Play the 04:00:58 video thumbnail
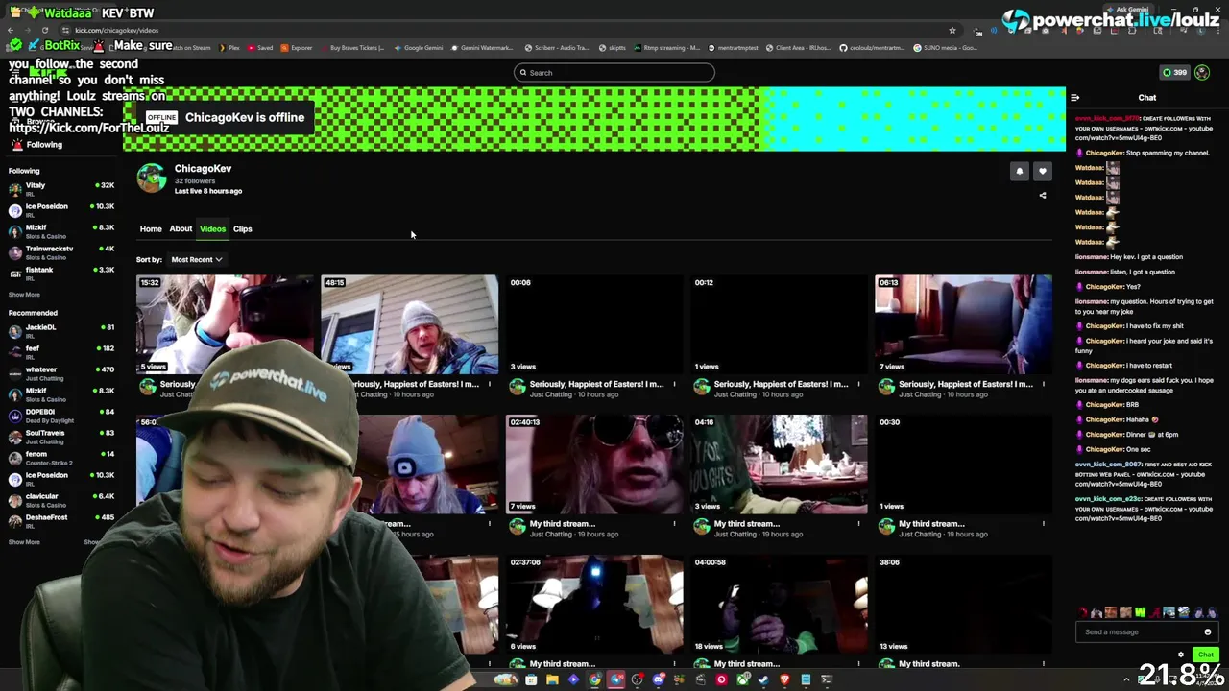The height and width of the screenshot is (691, 1229). click(779, 605)
